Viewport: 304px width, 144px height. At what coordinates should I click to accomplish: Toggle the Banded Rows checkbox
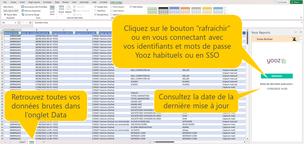[x=95, y=15]
